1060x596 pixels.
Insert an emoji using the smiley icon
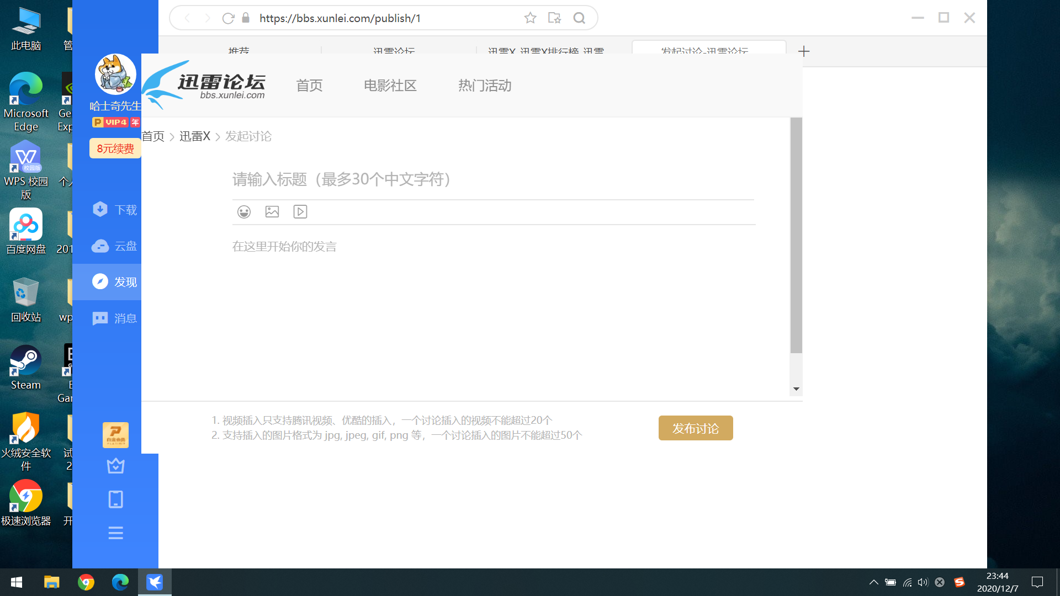[243, 212]
